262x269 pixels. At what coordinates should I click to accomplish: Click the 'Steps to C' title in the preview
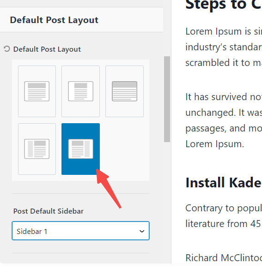tap(223, 5)
